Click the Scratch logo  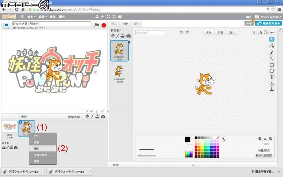click(x=9, y=17)
